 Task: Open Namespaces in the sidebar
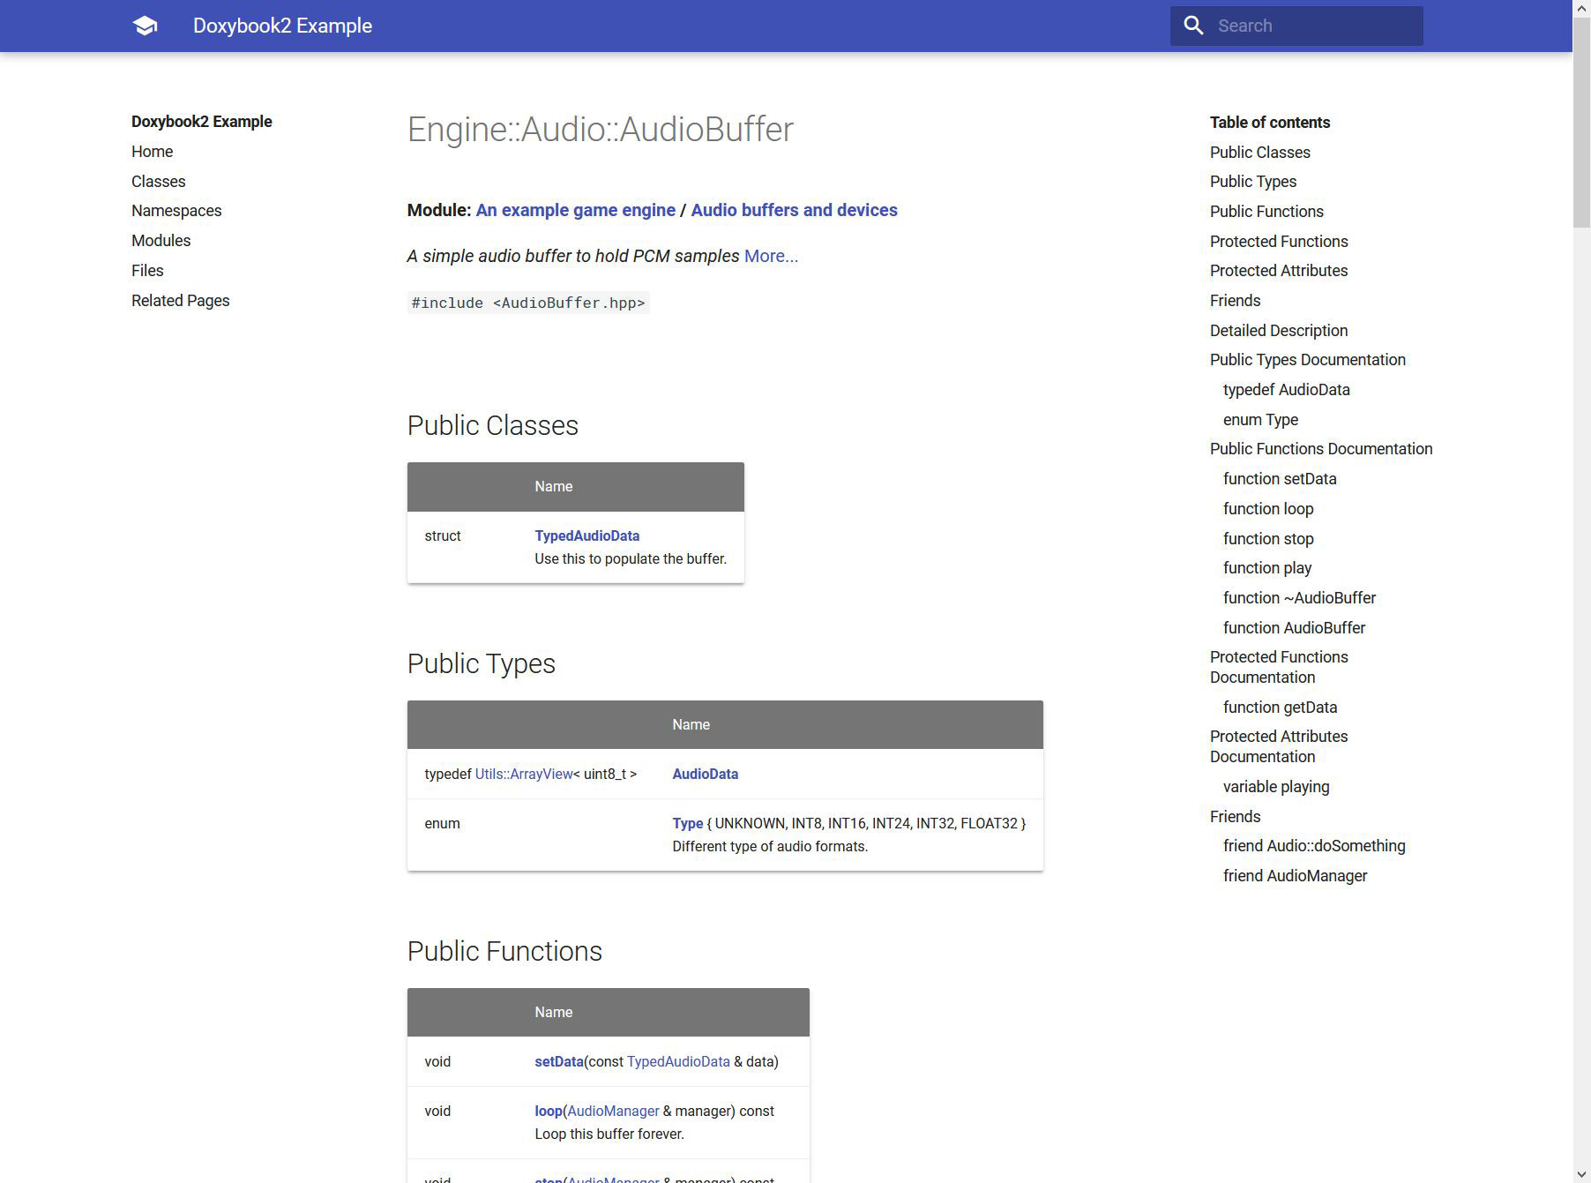tap(176, 211)
